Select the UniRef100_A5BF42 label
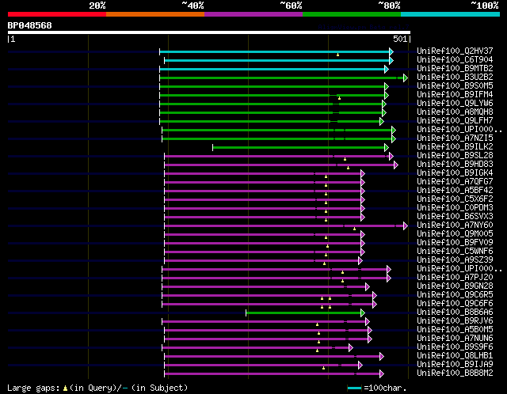This screenshot has width=507, height=394. (x=455, y=190)
